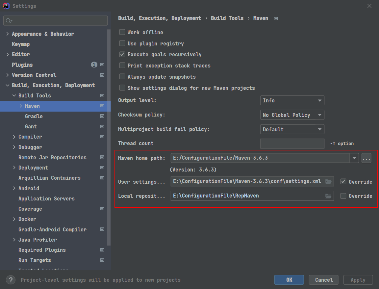
Task: Click project-level icon on Maven row
Action: point(102,106)
